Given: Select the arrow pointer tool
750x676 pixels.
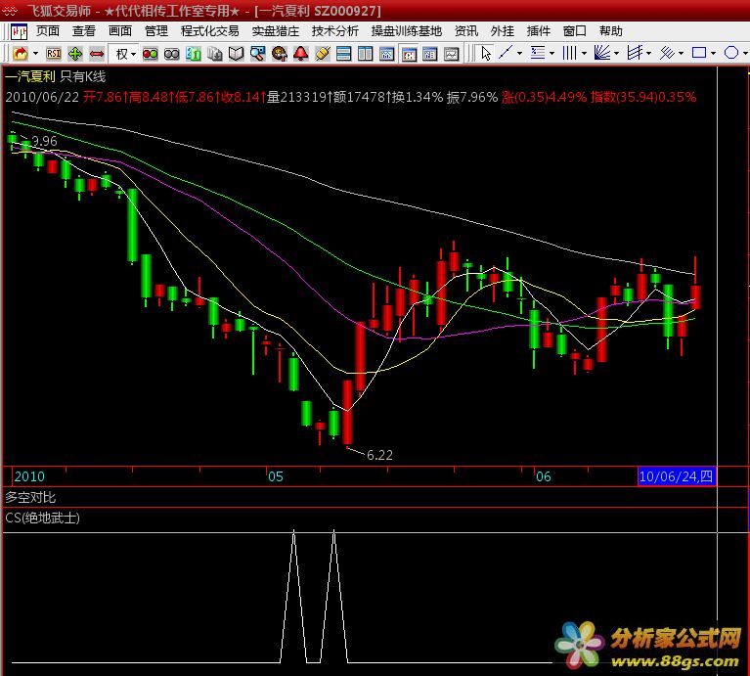Looking at the screenshot, I should click(486, 53).
